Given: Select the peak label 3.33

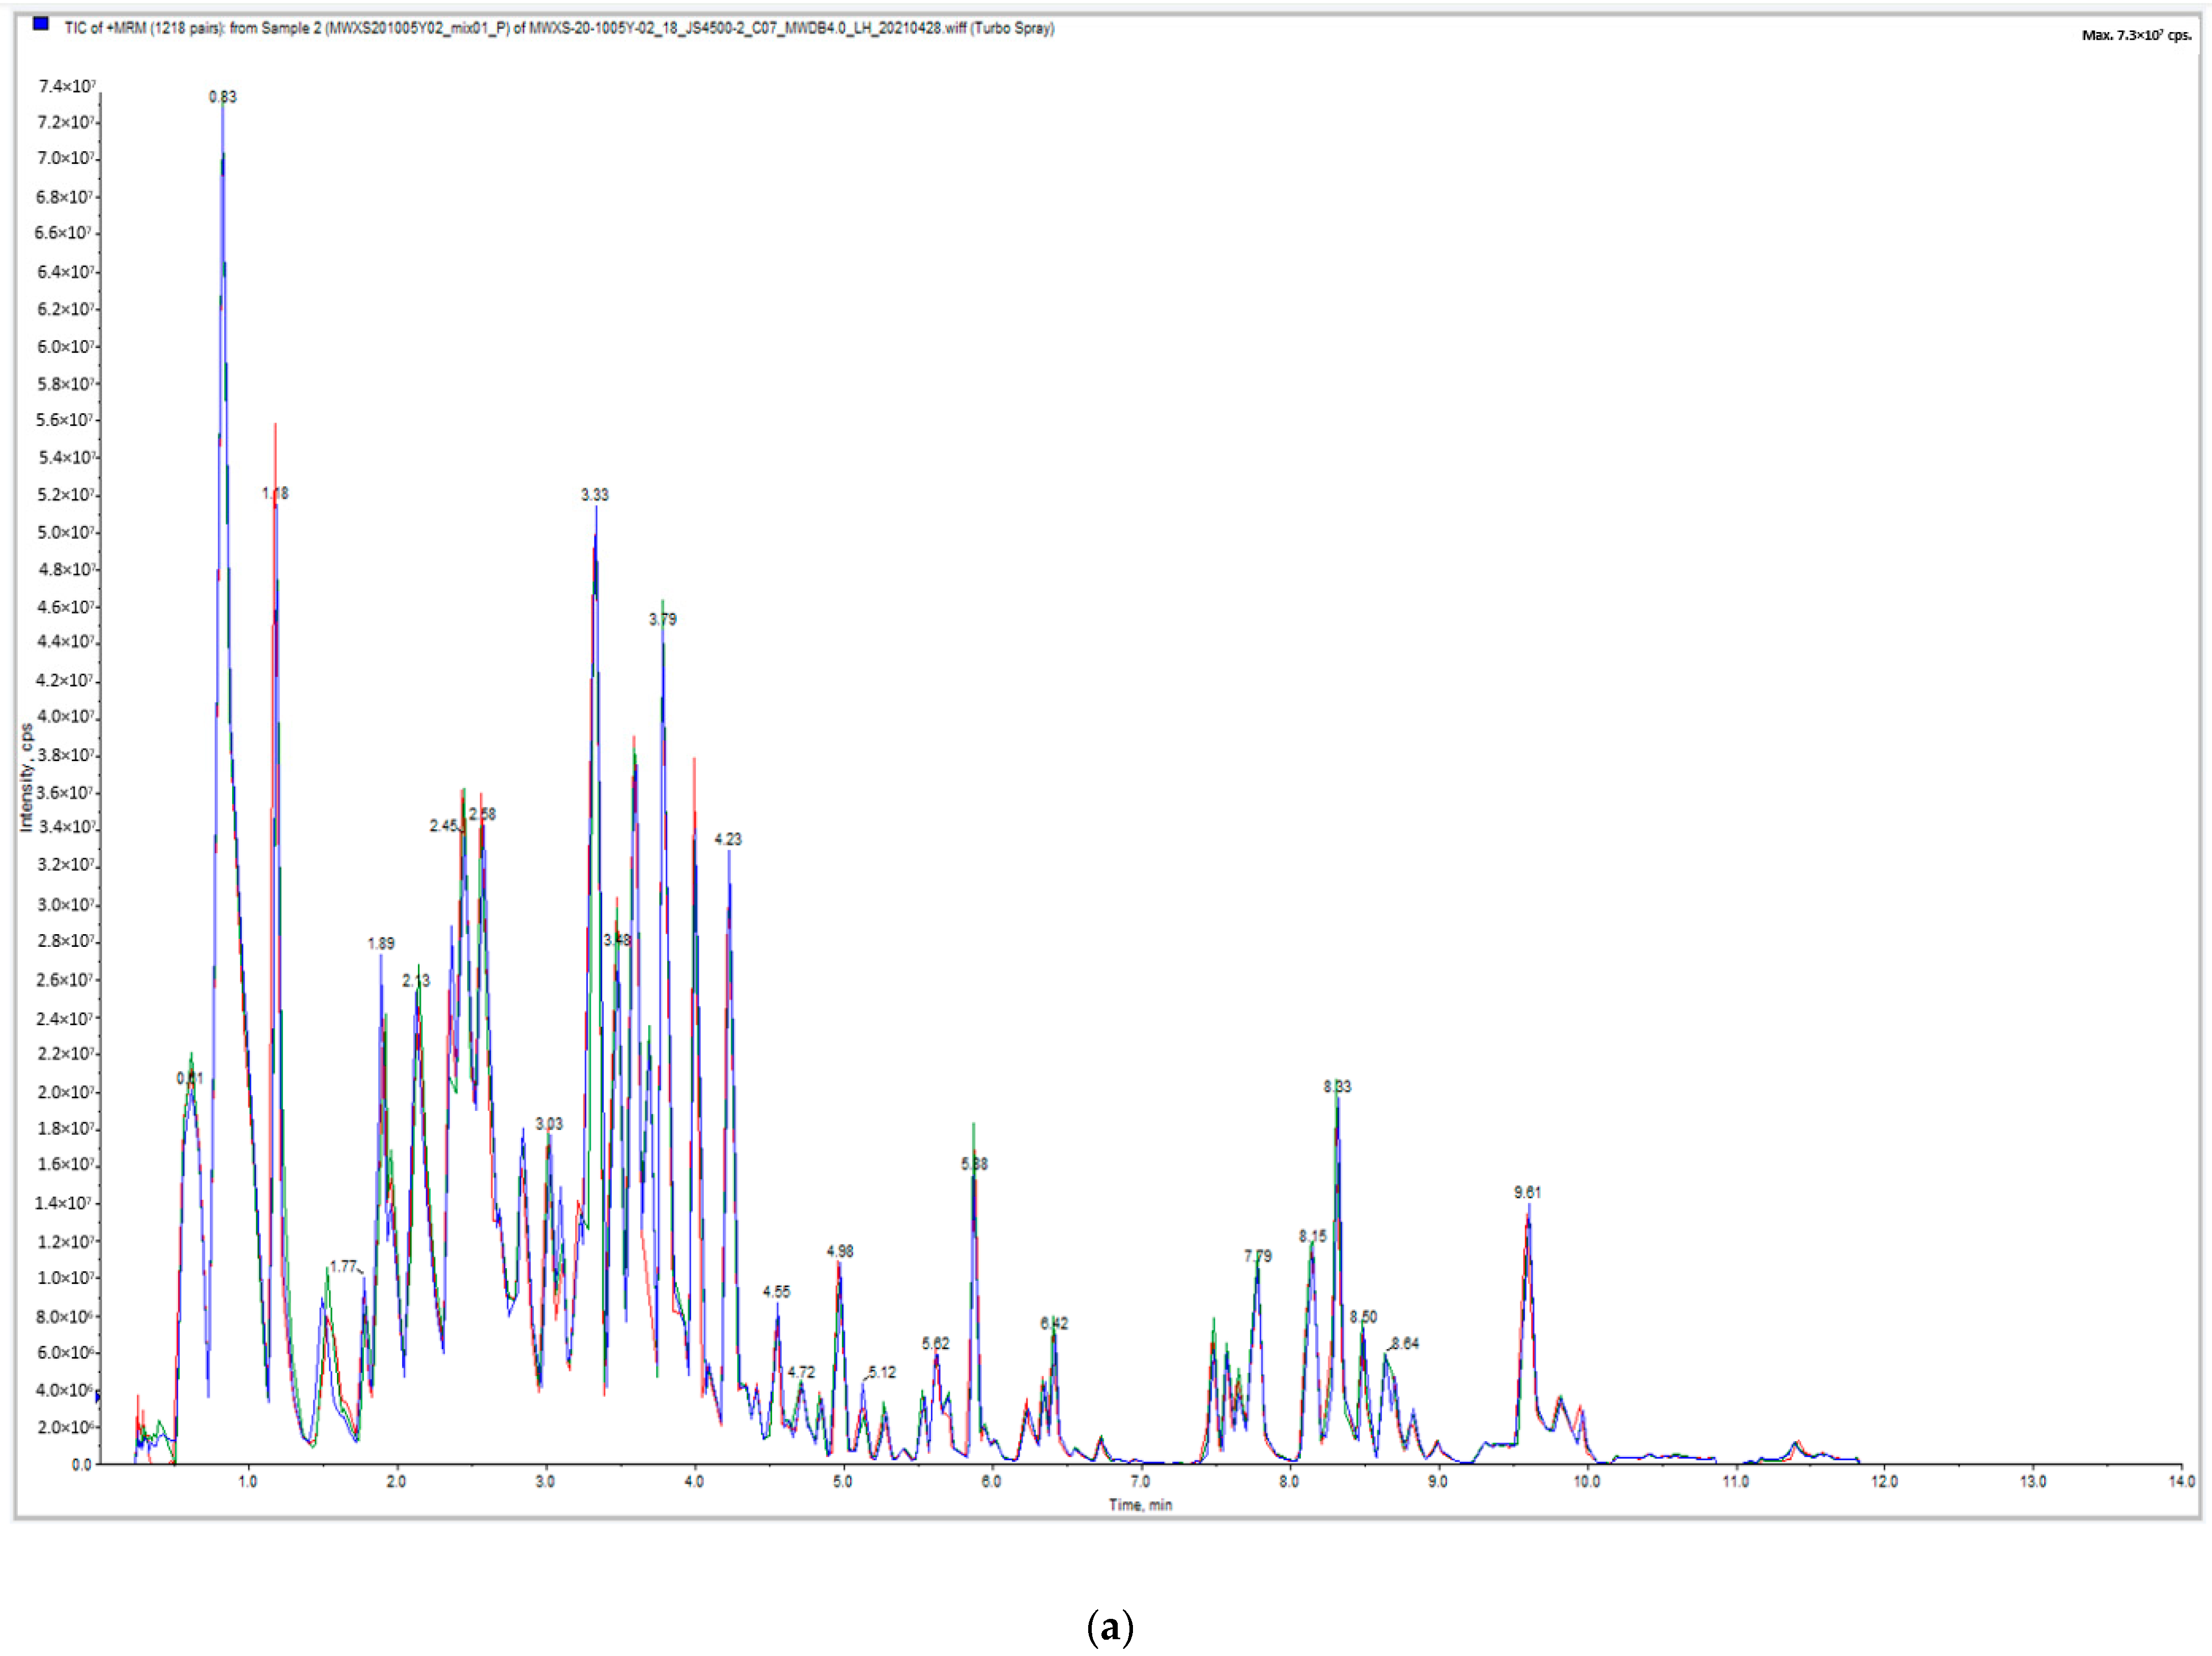Looking at the screenshot, I should pyautogui.click(x=594, y=495).
